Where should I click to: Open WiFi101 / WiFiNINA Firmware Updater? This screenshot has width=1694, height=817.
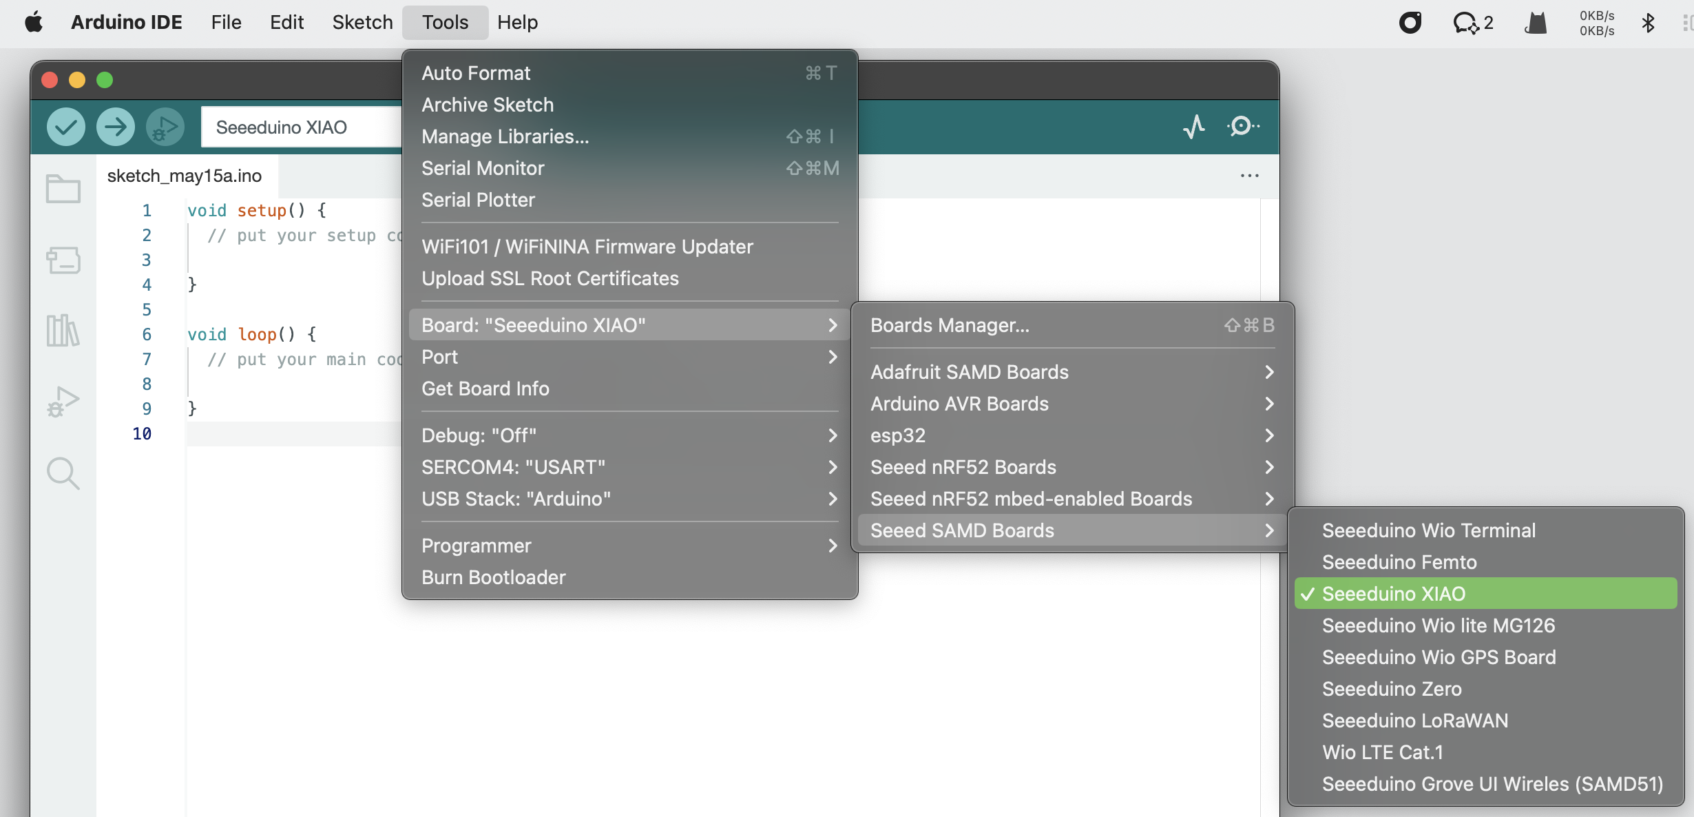pyautogui.click(x=629, y=246)
